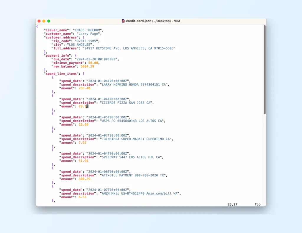Click the credit-card.json file icon in title bar

[x=123, y=21]
